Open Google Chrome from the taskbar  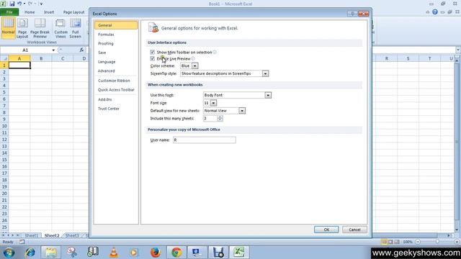point(176,253)
